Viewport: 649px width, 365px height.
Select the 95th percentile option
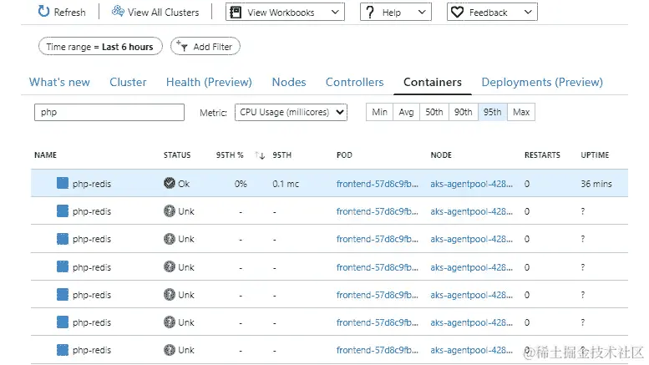pyautogui.click(x=493, y=112)
